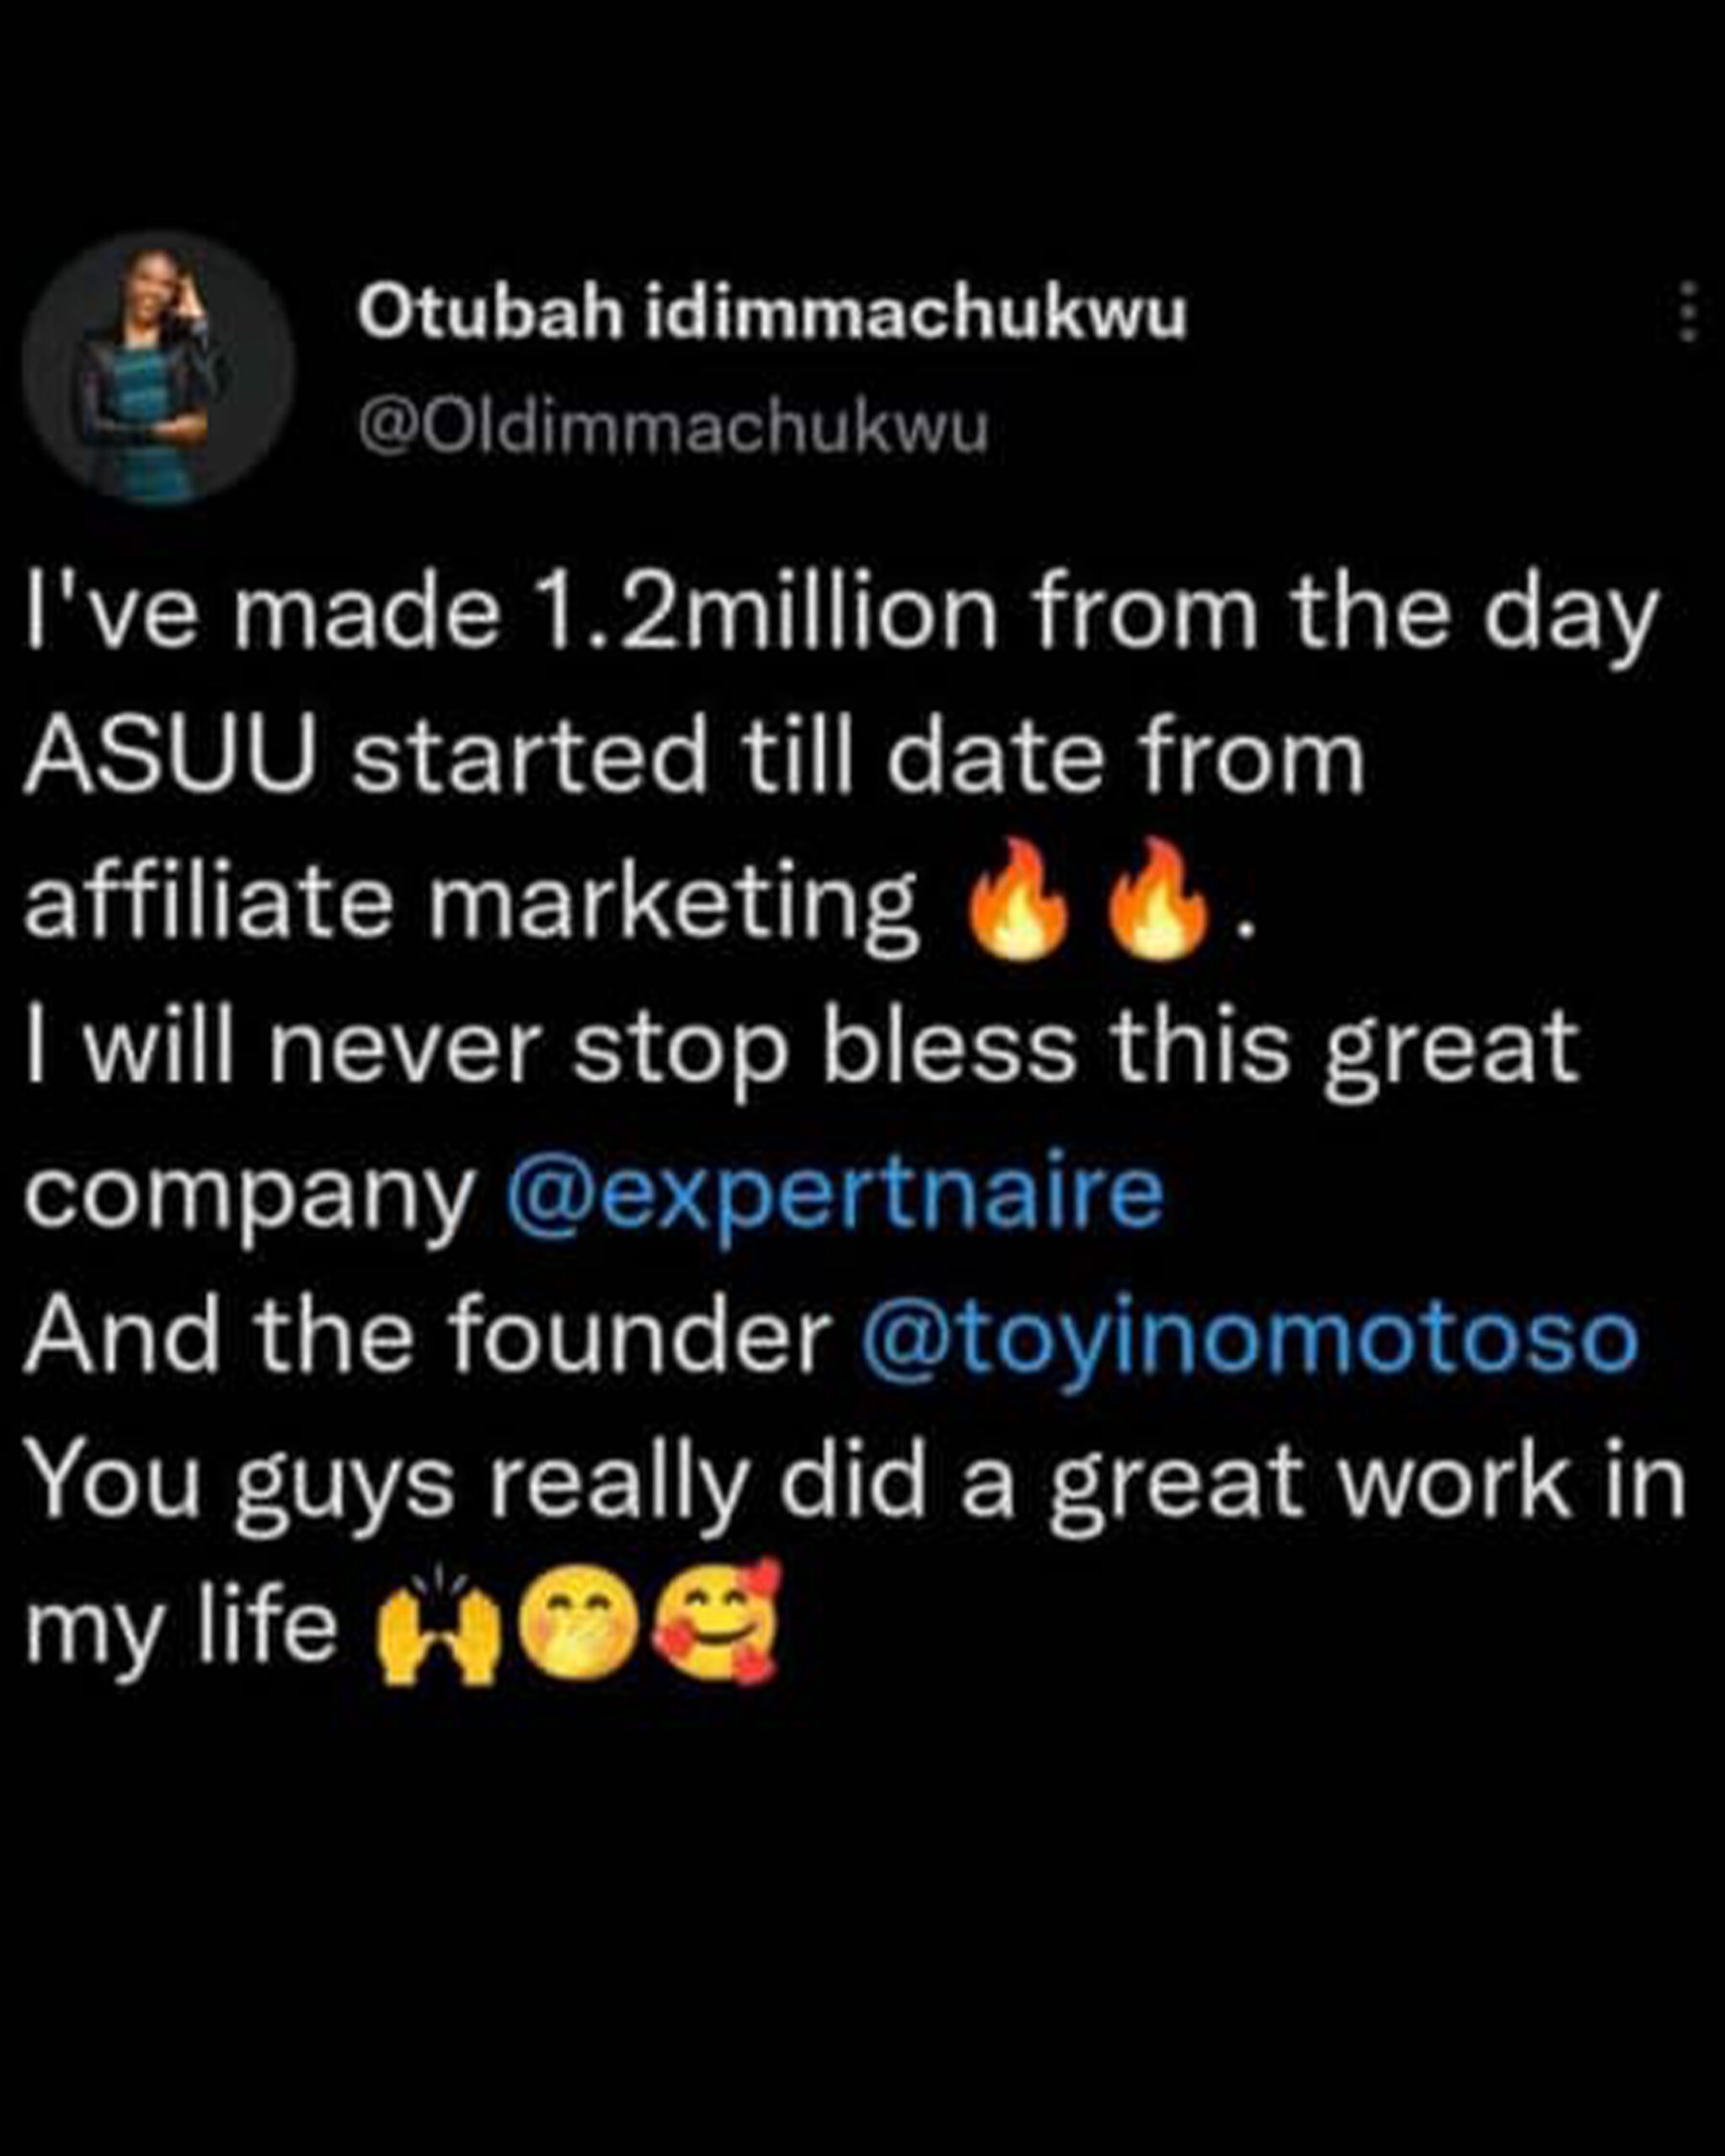1725x2156 pixels.
Task: Select the raised hands emoji
Action: (x=437, y=1626)
